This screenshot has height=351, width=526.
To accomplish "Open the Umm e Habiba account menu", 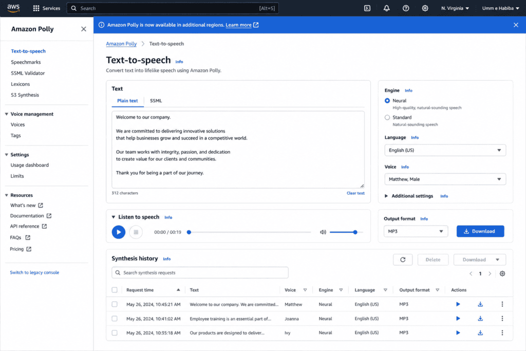I will click(x=500, y=8).
